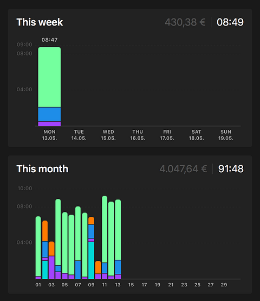This screenshot has height=301, width=260.
Task: Select the FRI 17.05. day label
Action: click(167, 135)
